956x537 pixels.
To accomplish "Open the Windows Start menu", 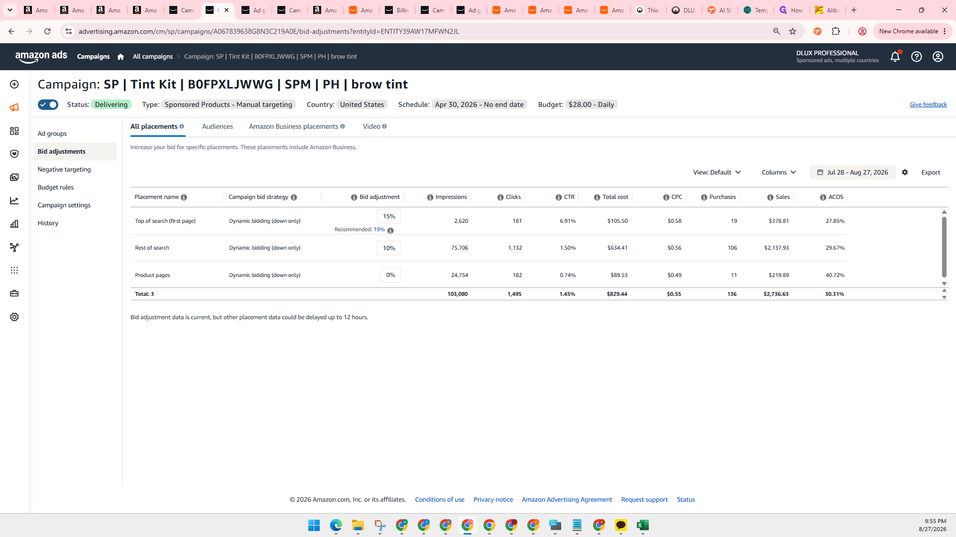I will pyautogui.click(x=314, y=526).
